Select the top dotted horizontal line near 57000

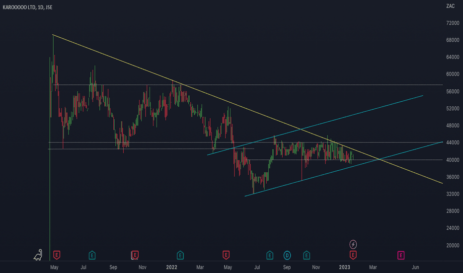coord(248,85)
